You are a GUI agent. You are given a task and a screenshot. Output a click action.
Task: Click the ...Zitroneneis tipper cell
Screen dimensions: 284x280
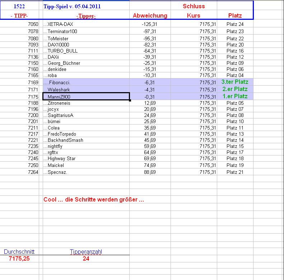click(86, 103)
